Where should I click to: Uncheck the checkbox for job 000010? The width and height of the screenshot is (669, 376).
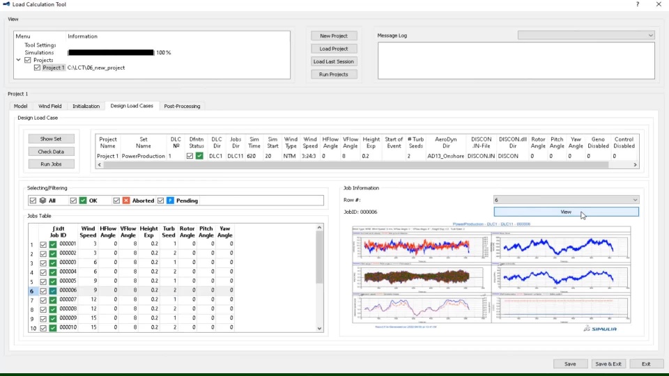[x=43, y=328]
